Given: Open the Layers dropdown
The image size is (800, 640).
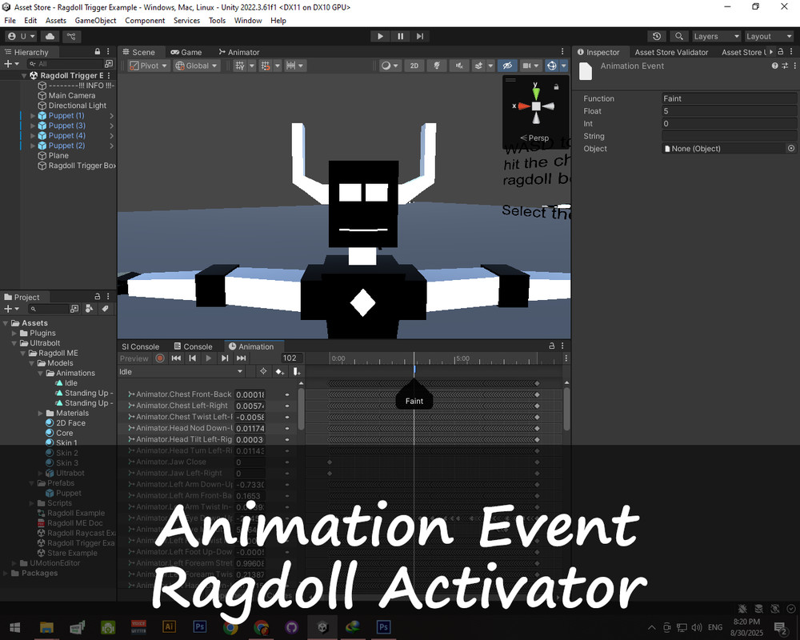Looking at the screenshot, I should click(x=716, y=36).
